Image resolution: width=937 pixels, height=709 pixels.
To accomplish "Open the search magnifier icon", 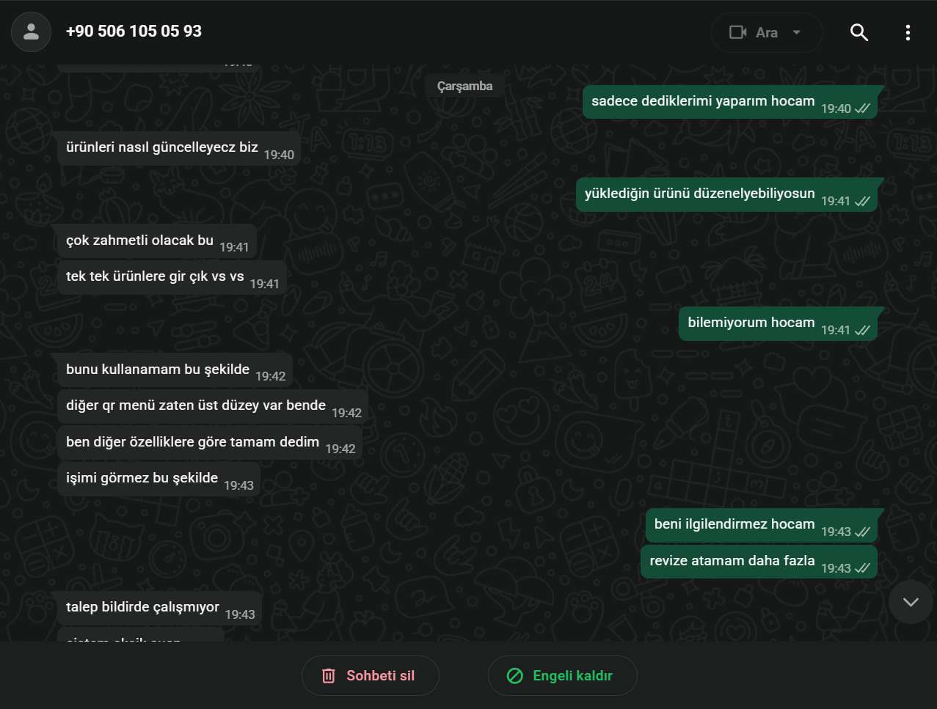I will pyautogui.click(x=859, y=32).
